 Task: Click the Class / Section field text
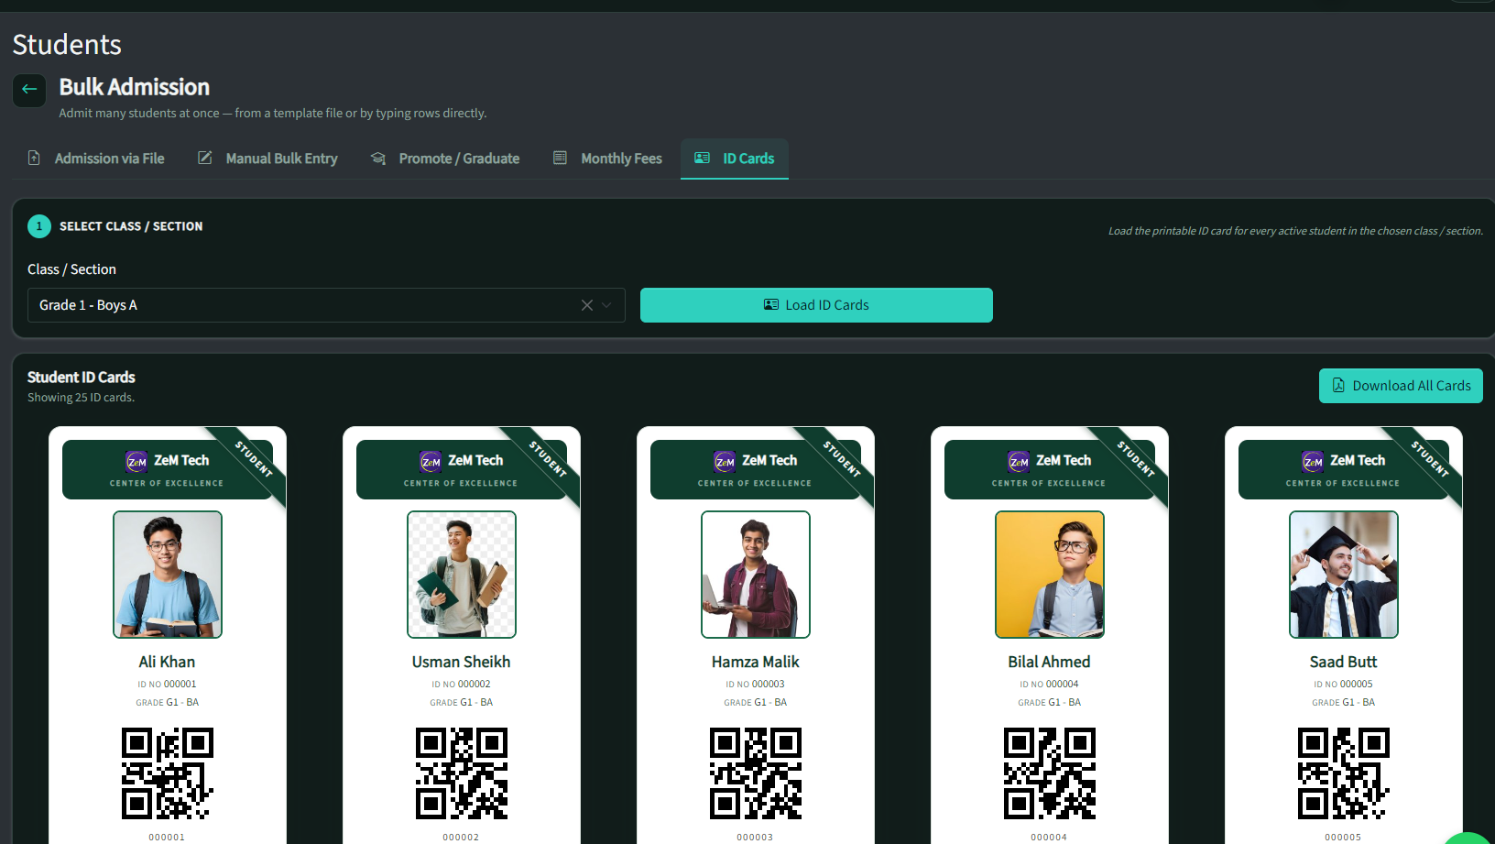click(88, 305)
